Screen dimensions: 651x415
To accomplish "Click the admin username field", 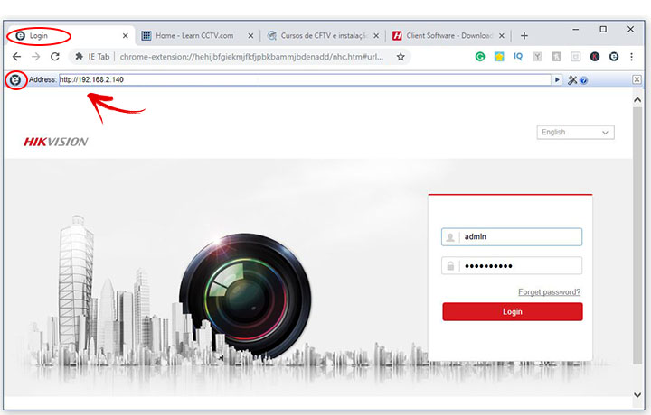I will (520, 237).
